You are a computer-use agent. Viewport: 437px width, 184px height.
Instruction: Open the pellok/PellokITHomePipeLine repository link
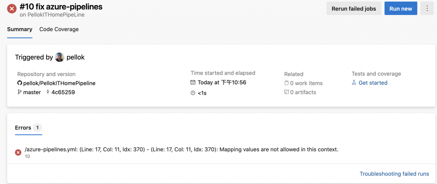point(59,83)
